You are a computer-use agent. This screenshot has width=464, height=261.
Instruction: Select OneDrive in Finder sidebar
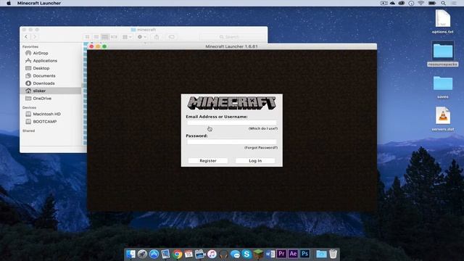click(42, 99)
